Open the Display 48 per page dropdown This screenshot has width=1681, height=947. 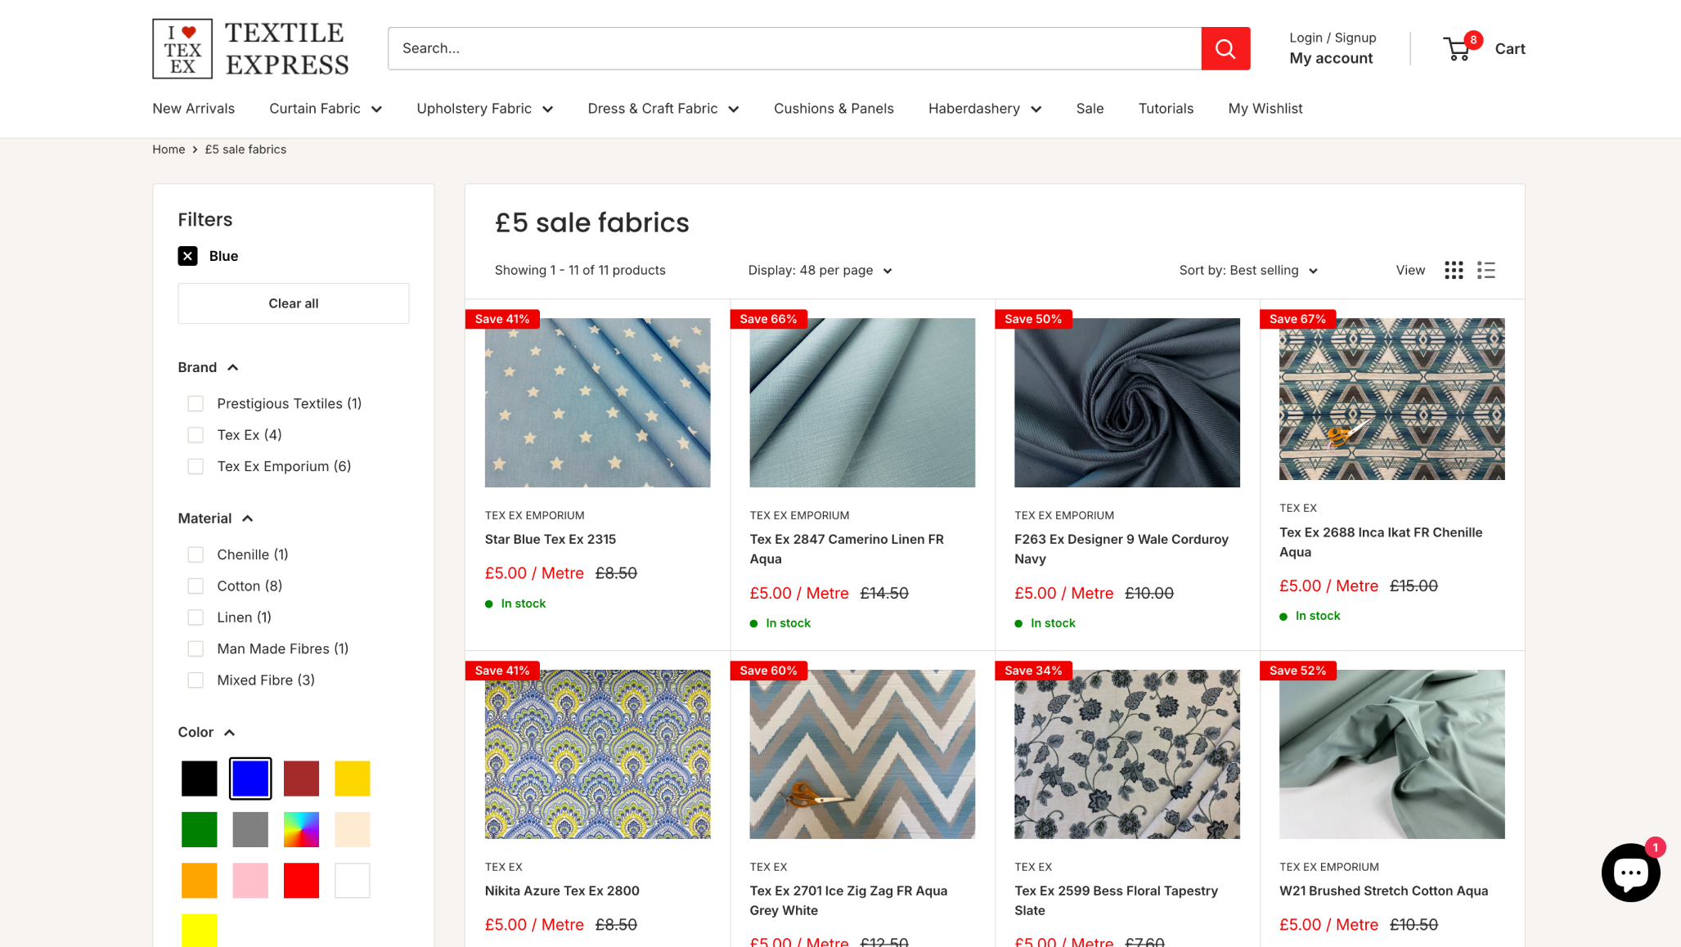tap(820, 271)
